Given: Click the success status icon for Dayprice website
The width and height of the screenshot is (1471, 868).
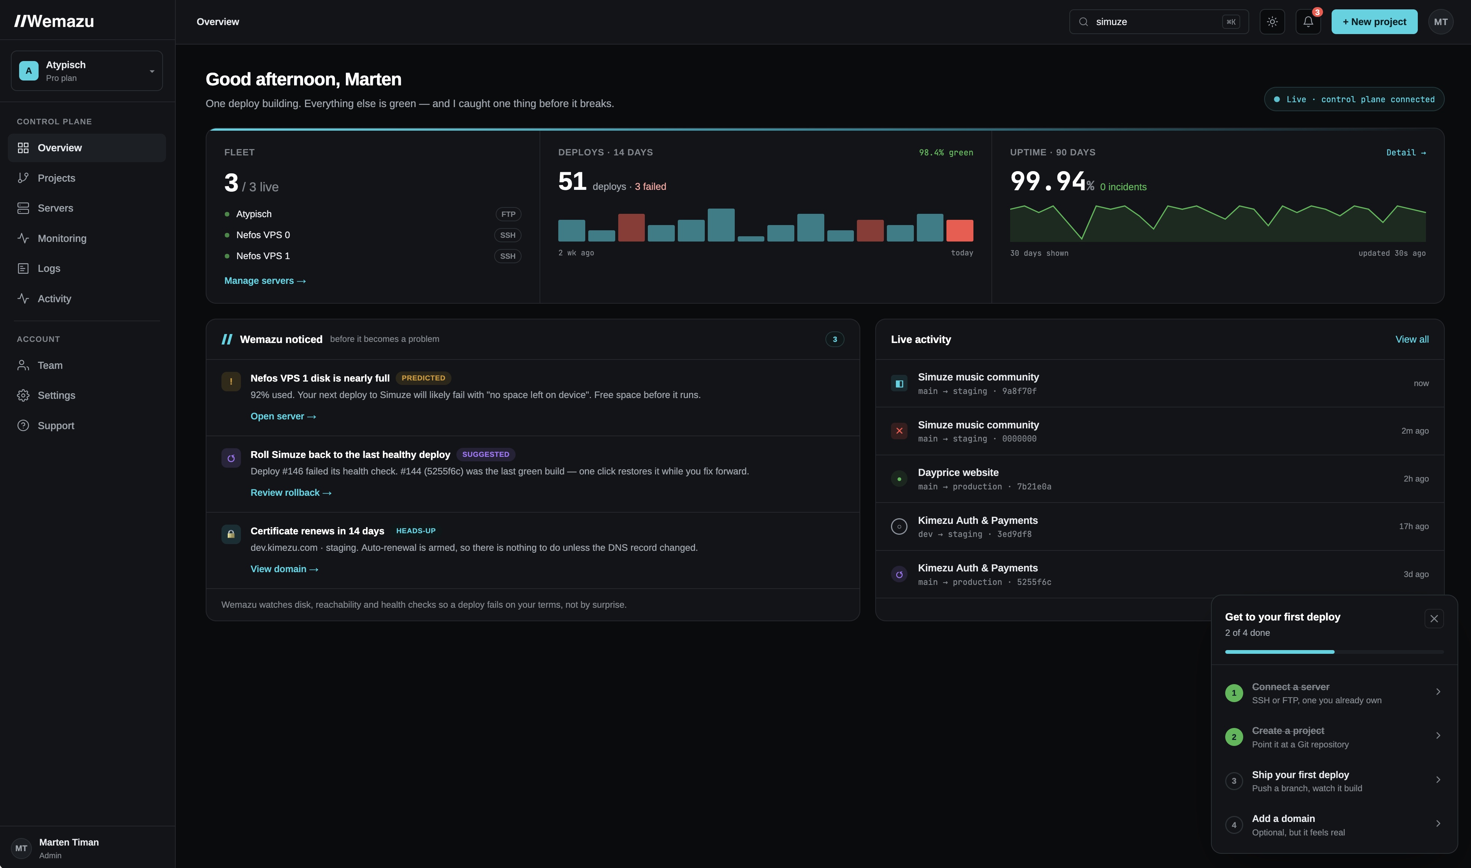Looking at the screenshot, I should (899, 479).
